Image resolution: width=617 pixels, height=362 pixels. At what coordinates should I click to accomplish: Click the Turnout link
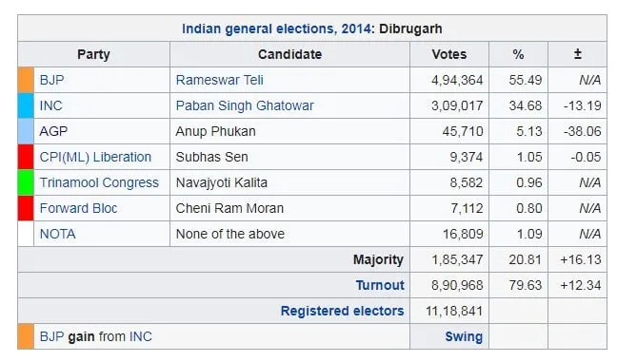[x=380, y=285]
